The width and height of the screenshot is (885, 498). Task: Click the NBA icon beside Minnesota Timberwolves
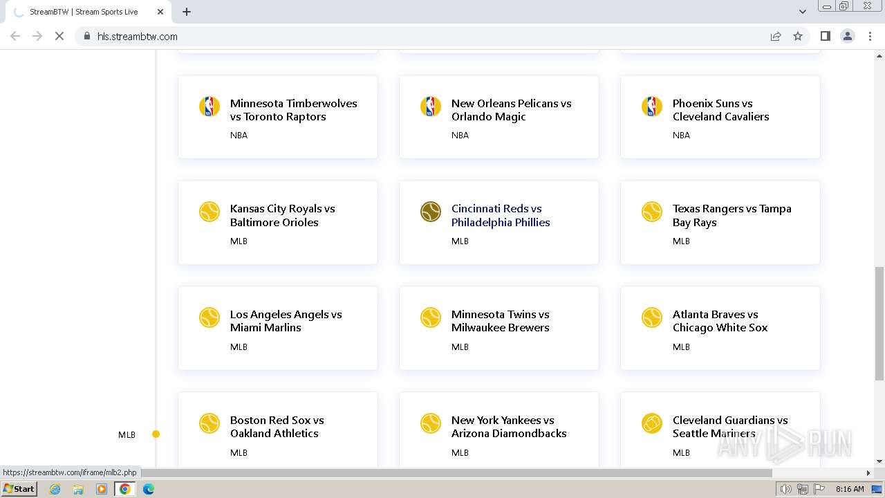tap(209, 106)
